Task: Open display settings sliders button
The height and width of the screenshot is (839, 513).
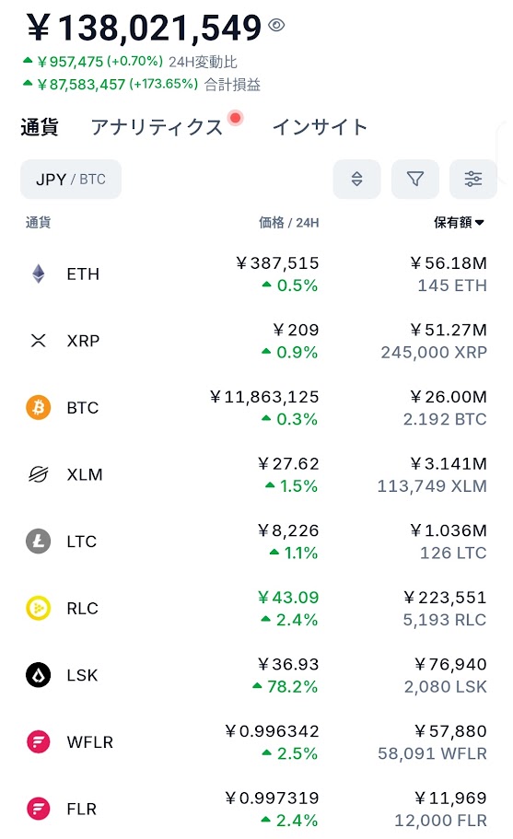Action: [472, 179]
